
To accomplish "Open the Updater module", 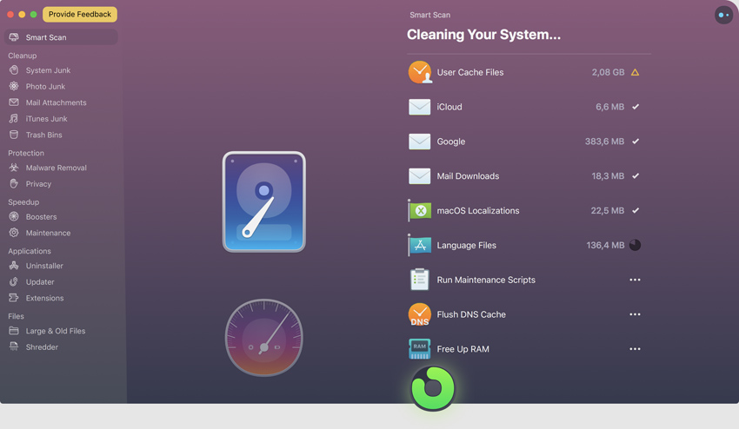I will pyautogui.click(x=40, y=282).
